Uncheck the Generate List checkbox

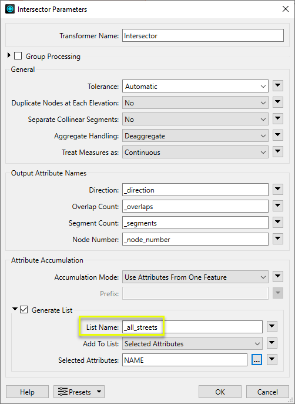(24, 309)
